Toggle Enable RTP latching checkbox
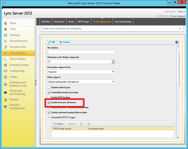 click(49, 97)
